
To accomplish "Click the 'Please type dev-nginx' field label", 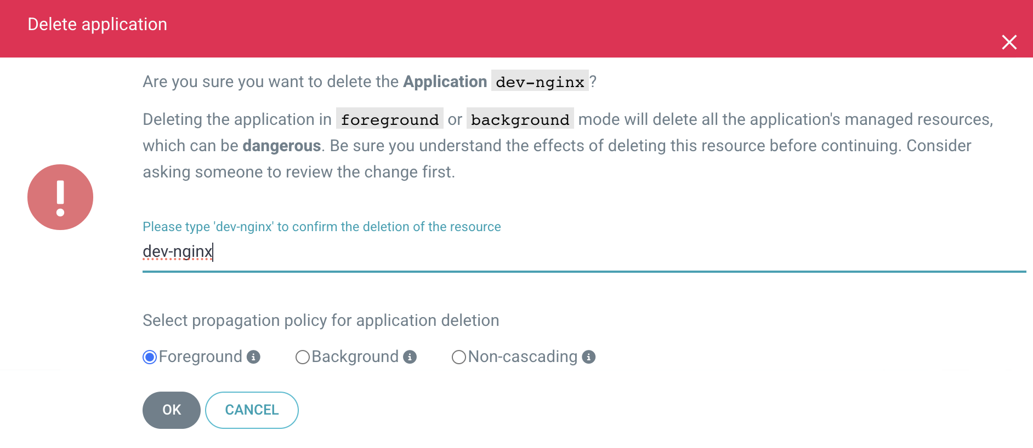I will click(x=321, y=227).
